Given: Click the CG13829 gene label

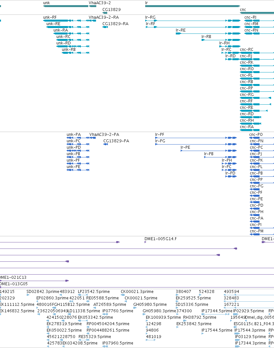Looking at the screenshot, I should 111,10.
